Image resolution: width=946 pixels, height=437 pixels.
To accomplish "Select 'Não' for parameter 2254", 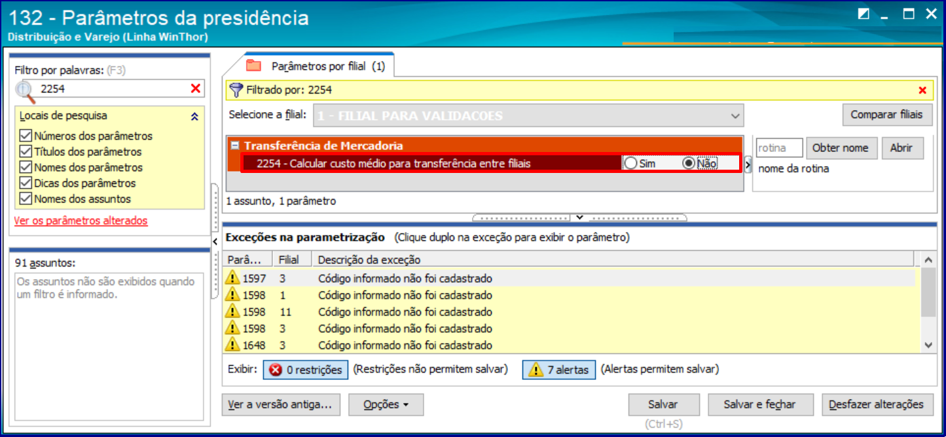I will [x=689, y=164].
